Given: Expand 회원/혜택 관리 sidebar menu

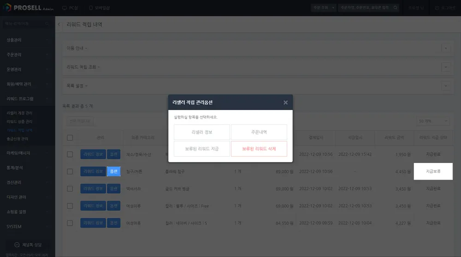Looking at the screenshot, I should [x=27, y=84].
